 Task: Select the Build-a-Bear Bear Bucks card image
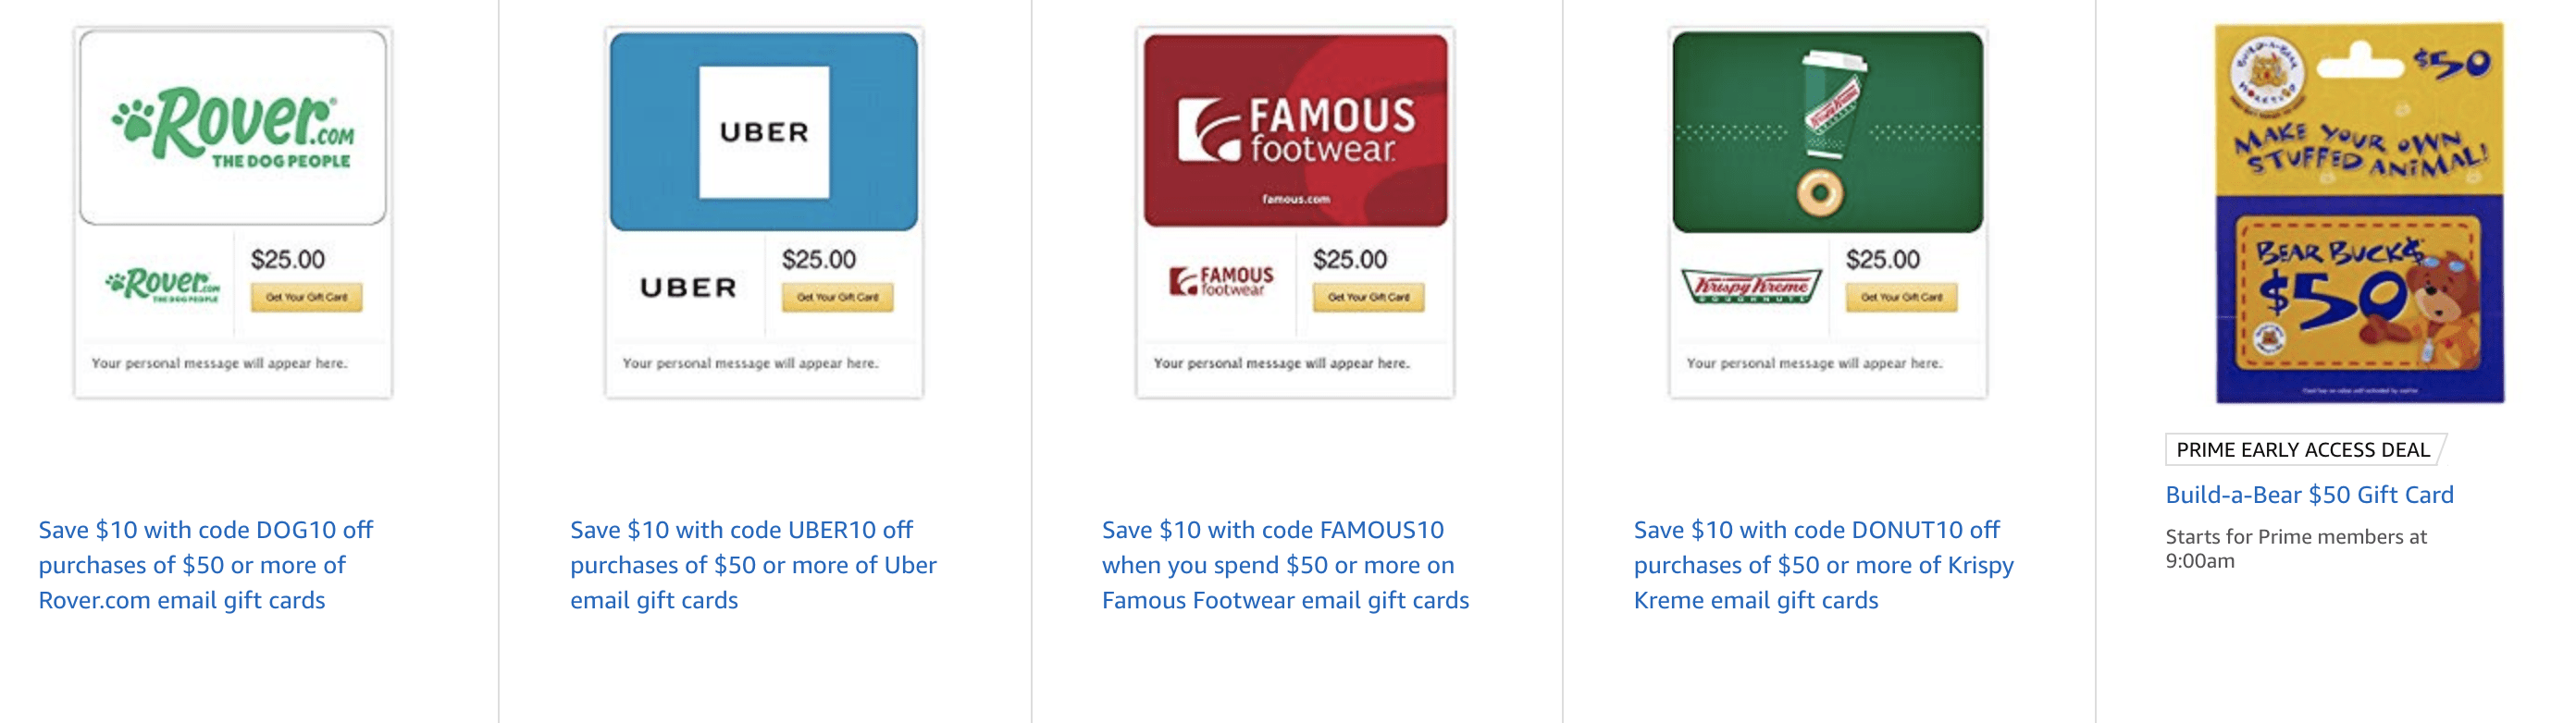click(x=2359, y=214)
